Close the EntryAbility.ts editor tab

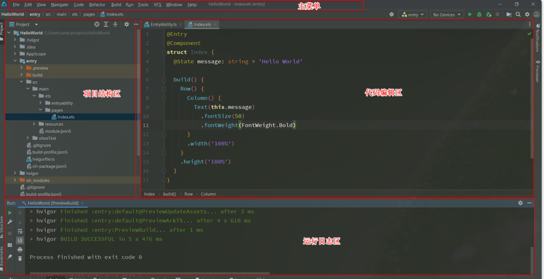point(181,24)
